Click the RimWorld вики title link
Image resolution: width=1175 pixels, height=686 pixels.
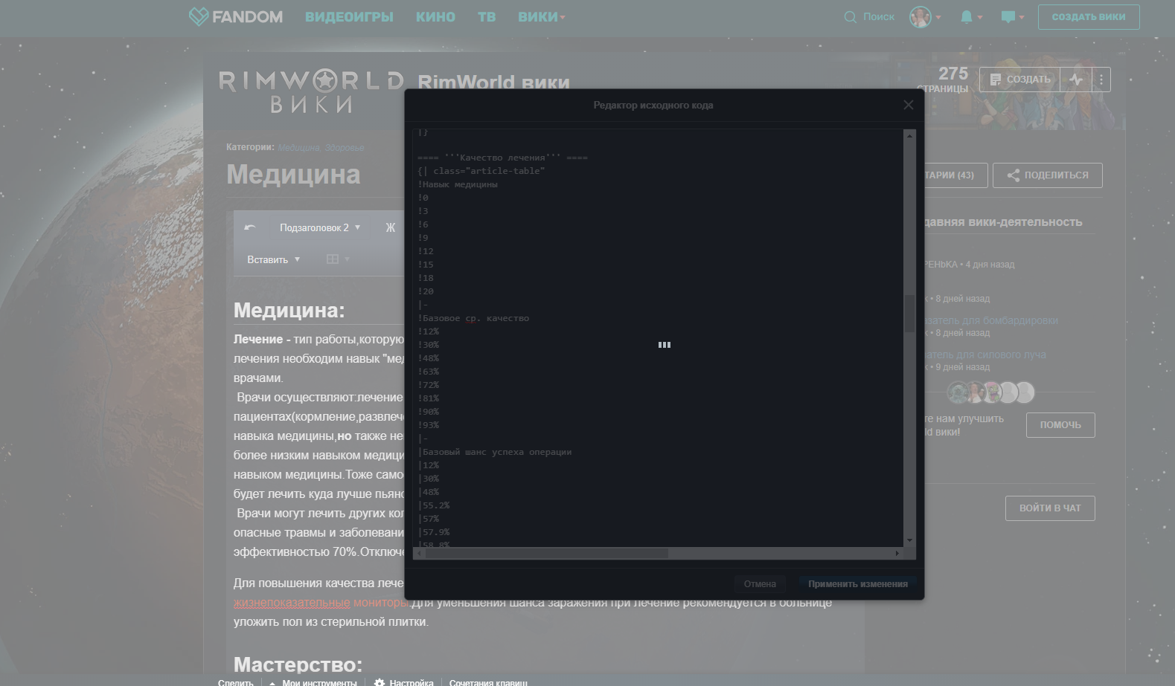[x=493, y=82]
